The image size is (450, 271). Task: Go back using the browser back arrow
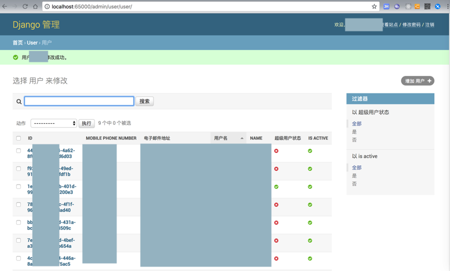click(4, 6)
